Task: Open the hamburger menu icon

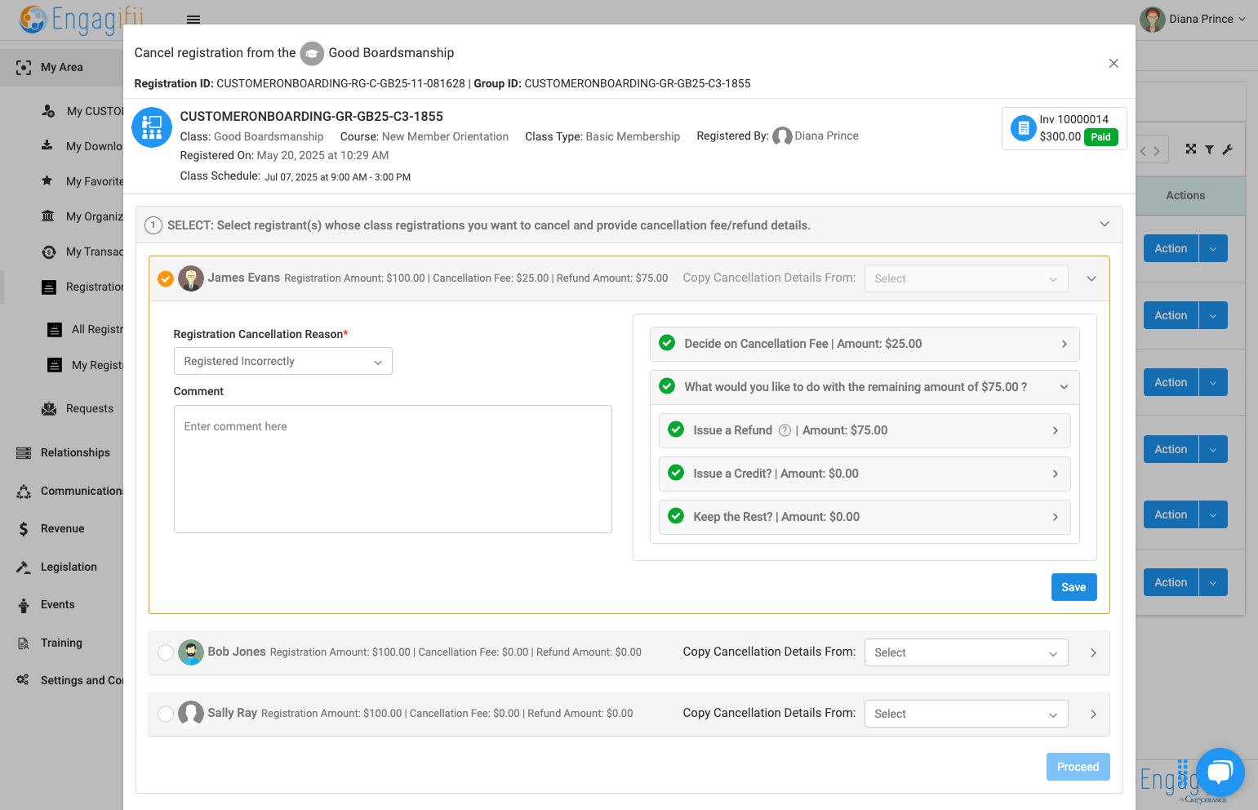Action: [193, 20]
